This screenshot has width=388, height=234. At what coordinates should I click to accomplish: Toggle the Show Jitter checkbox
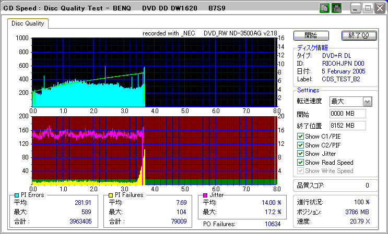(x=300, y=154)
